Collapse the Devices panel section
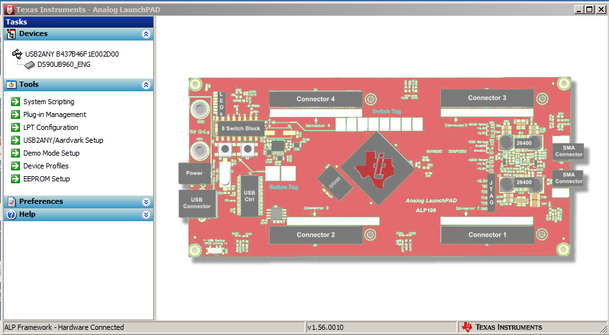This screenshot has width=609, height=335. point(146,34)
